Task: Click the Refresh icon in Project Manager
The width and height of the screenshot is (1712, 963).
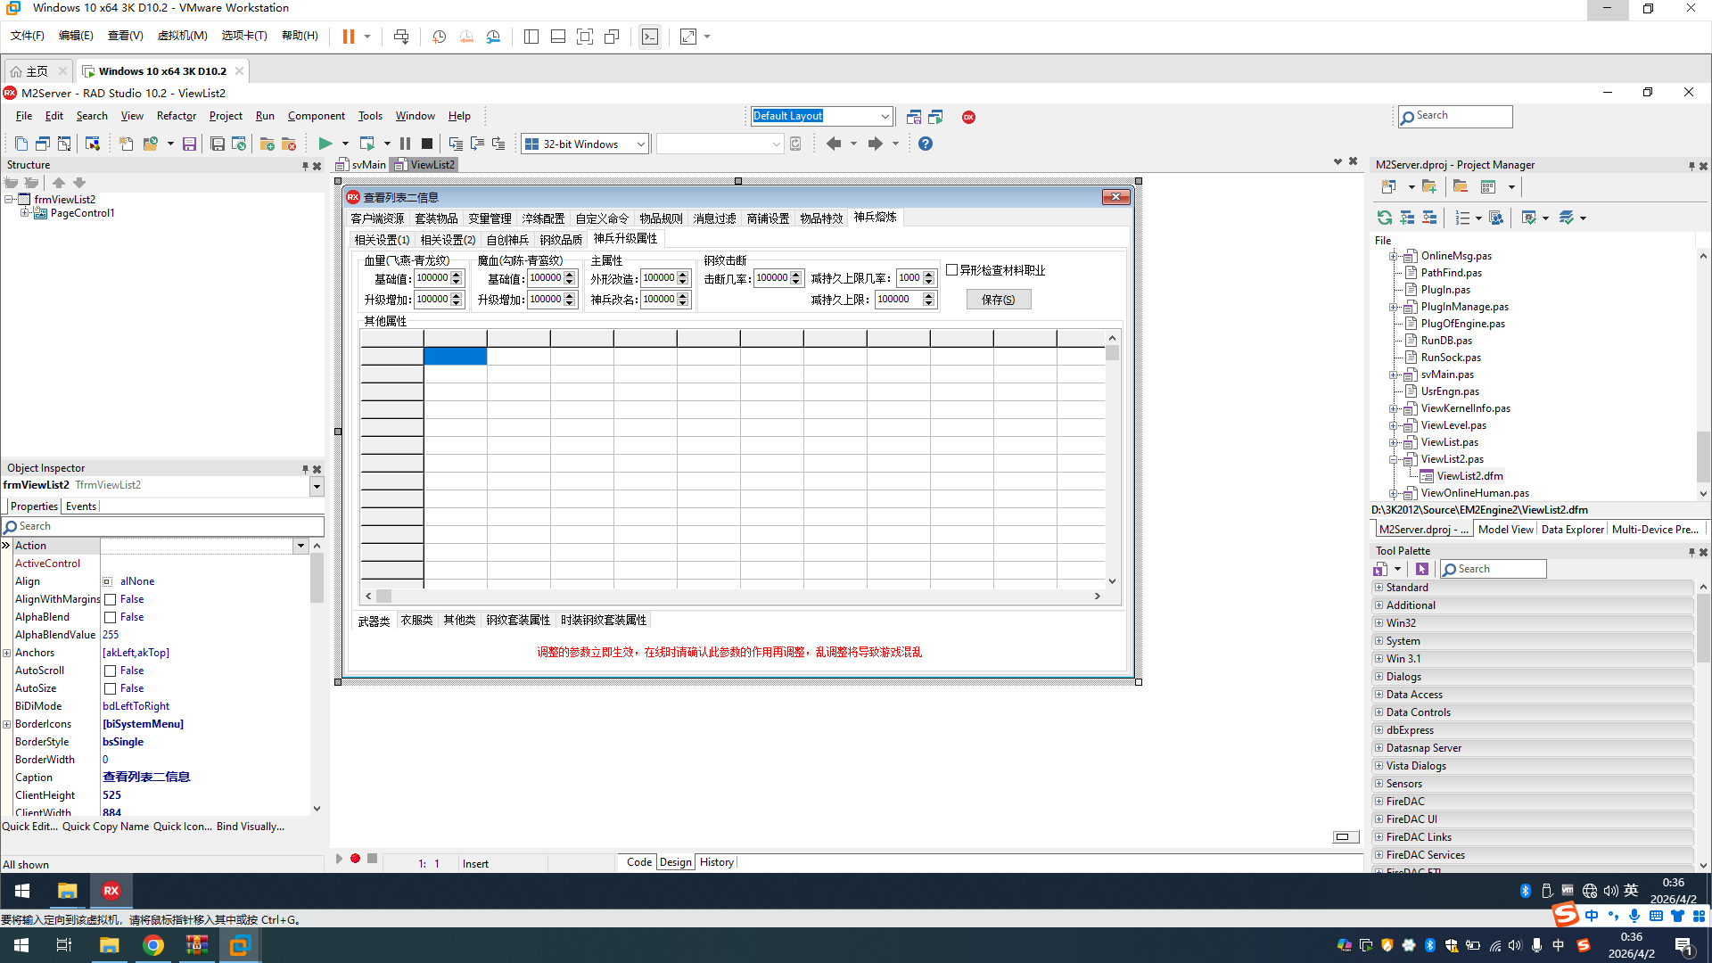Action: (x=1384, y=218)
